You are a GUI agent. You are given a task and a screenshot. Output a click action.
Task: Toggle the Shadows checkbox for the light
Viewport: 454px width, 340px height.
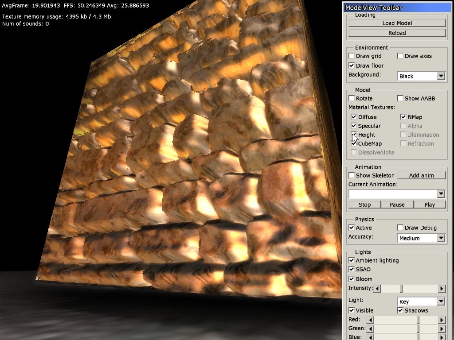click(x=400, y=310)
